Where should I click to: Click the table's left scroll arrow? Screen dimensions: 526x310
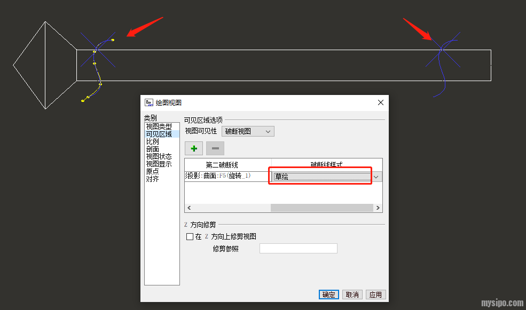(x=189, y=208)
